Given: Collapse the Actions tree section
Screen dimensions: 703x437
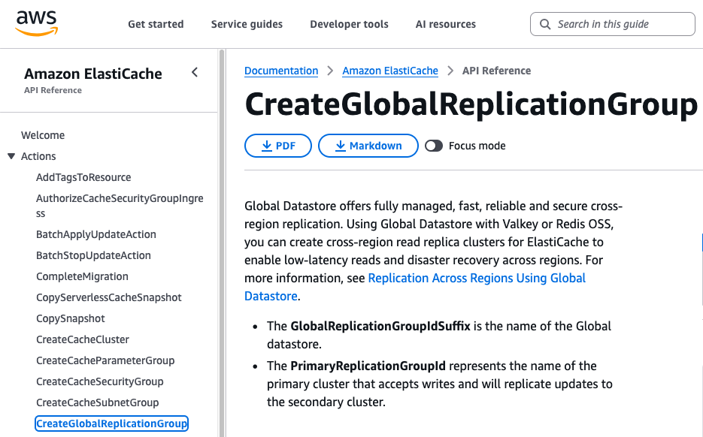Looking at the screenshot, I should tap(12, 156).
